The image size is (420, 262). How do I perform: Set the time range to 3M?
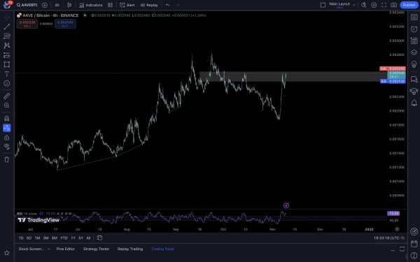(x=45, y=238)
